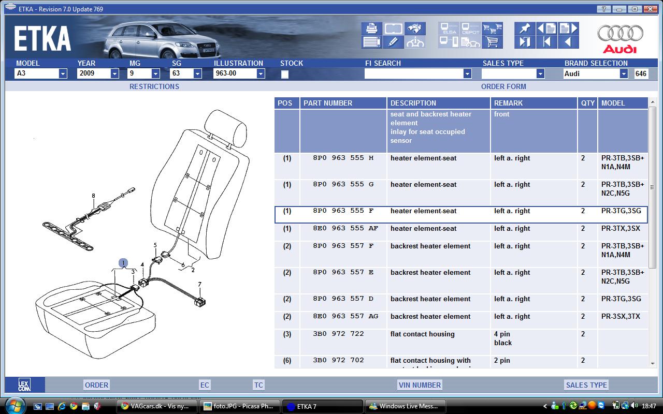
Task: Open the single shopping cart icon
Action: pos(492,42)
